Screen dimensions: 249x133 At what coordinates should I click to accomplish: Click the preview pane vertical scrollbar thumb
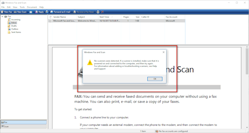click(x=247, y=61)
